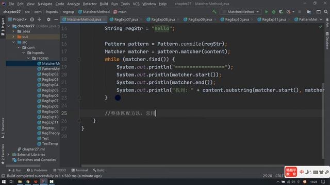
Task: Open the Navigate menu
Action: (x=45, y=4)
